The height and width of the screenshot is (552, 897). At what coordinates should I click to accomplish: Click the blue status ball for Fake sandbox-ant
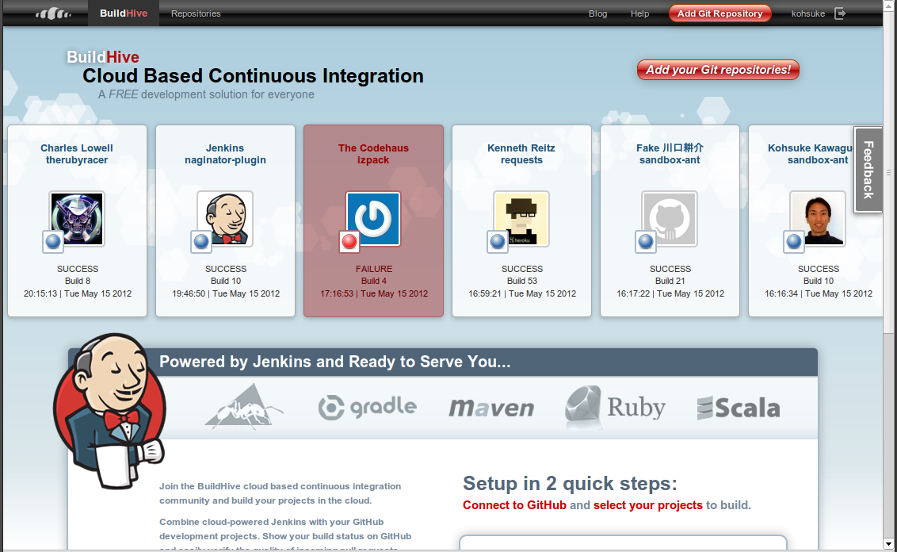[646, 242]
